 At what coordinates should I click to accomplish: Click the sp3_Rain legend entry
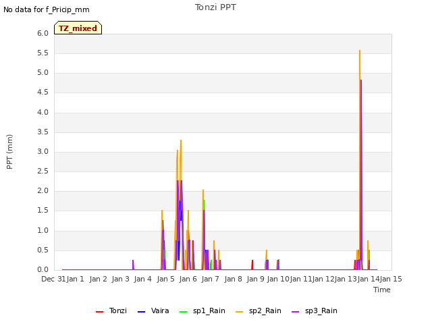click(315, 310)
